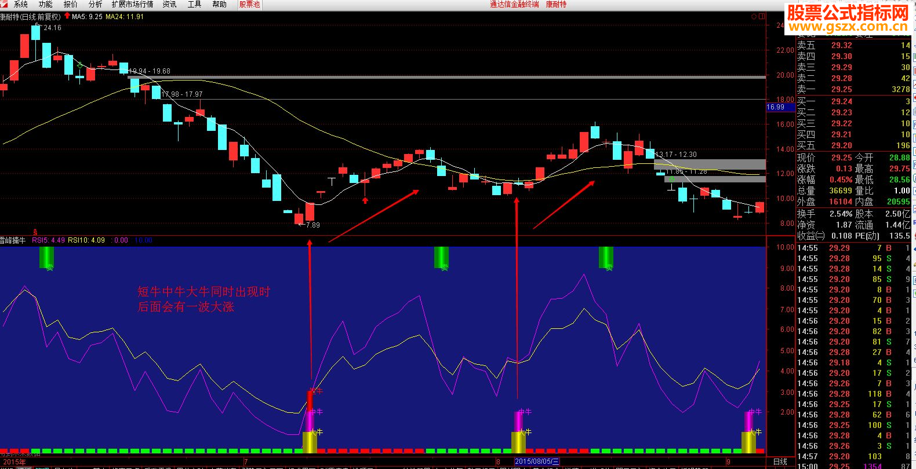Click the 2015/08/05/三 date label on time axis
Viewport: 916px width, 469px height.
pyautogui.click(x=537, y=461)
